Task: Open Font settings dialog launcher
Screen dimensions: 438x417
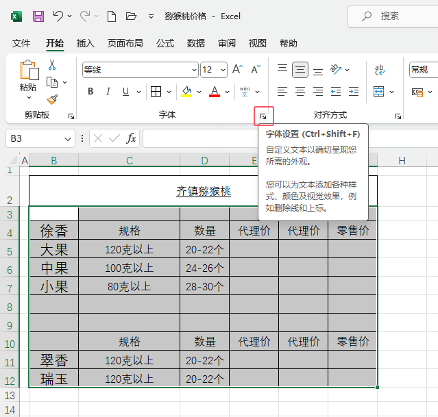Action: (263, 116)
